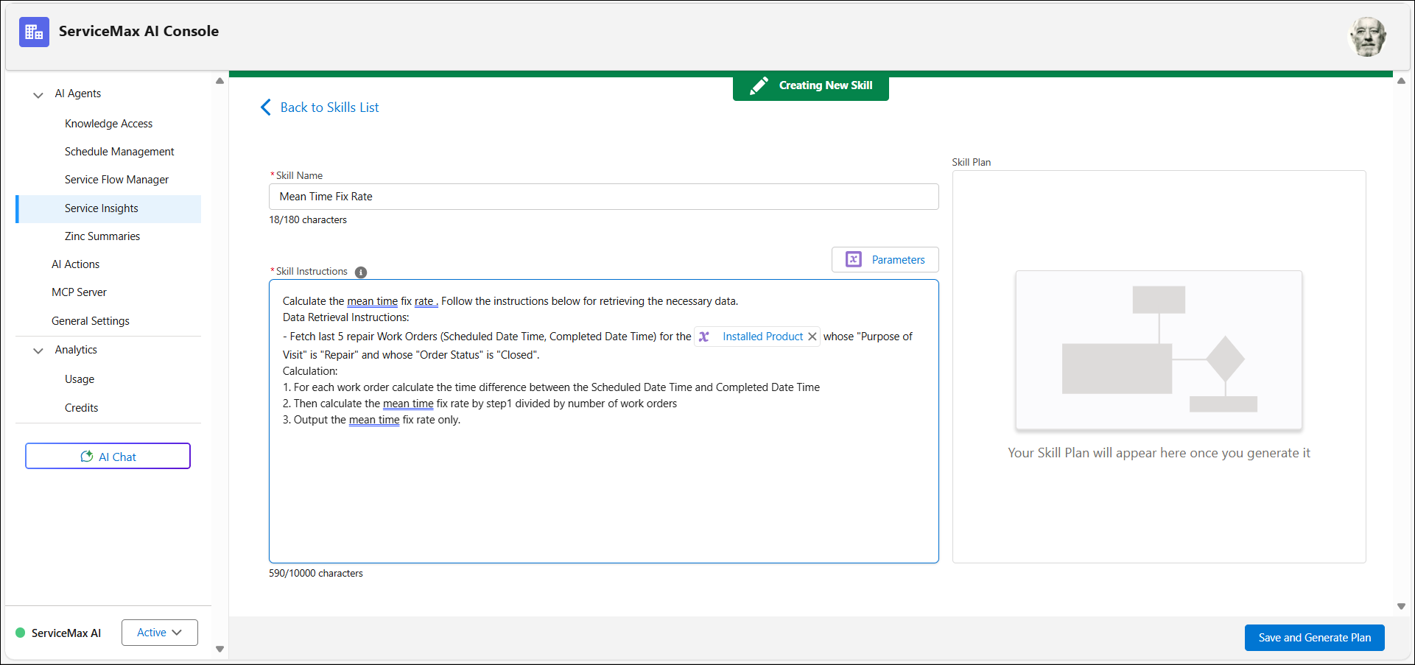This screenshot has width=1415, height=665.
Task: Click the "Skill Plan" label
Action: pos(971,163)
